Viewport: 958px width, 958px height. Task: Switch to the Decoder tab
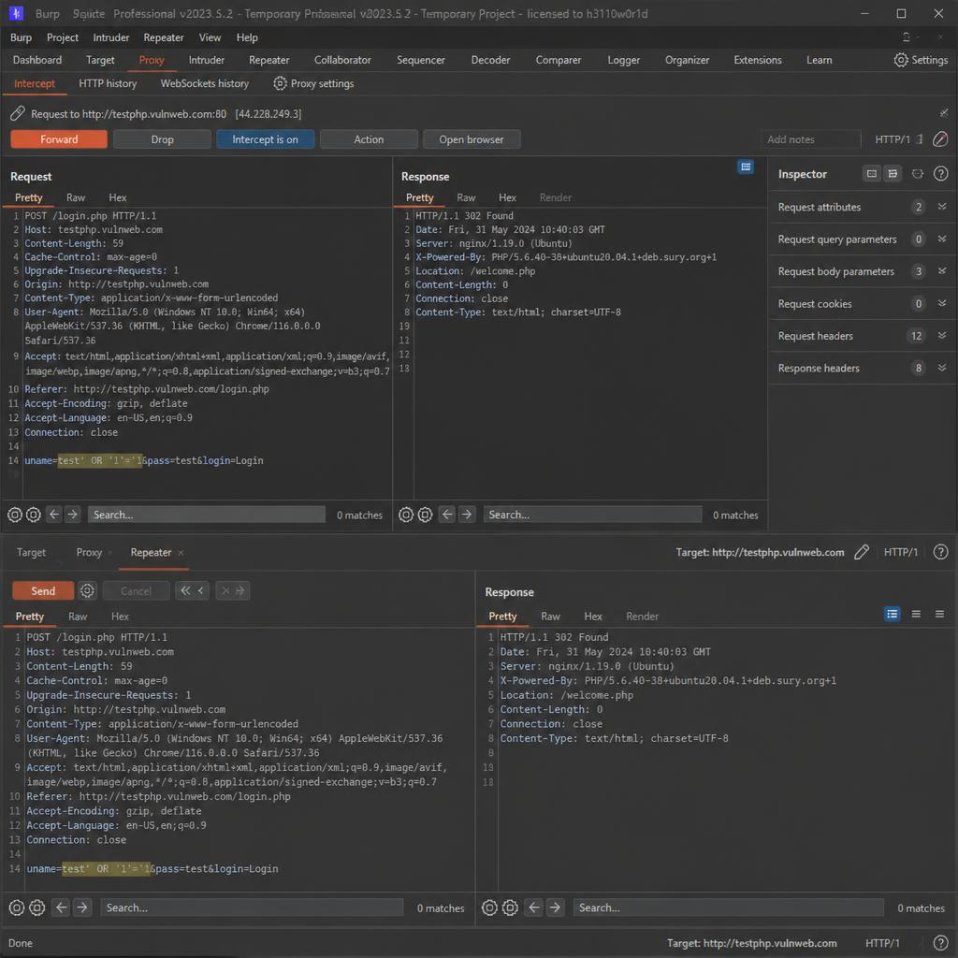coord(490,60)
